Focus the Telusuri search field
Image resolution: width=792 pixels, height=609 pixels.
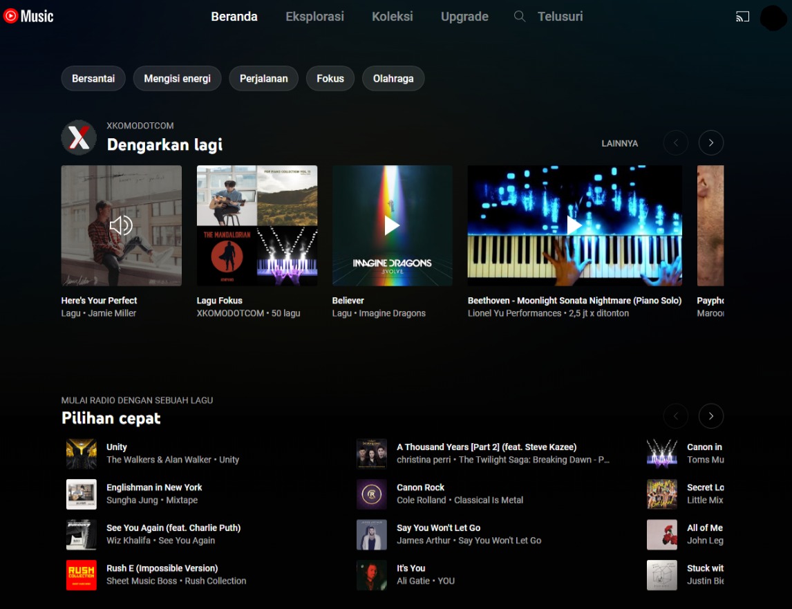(560, 17)
